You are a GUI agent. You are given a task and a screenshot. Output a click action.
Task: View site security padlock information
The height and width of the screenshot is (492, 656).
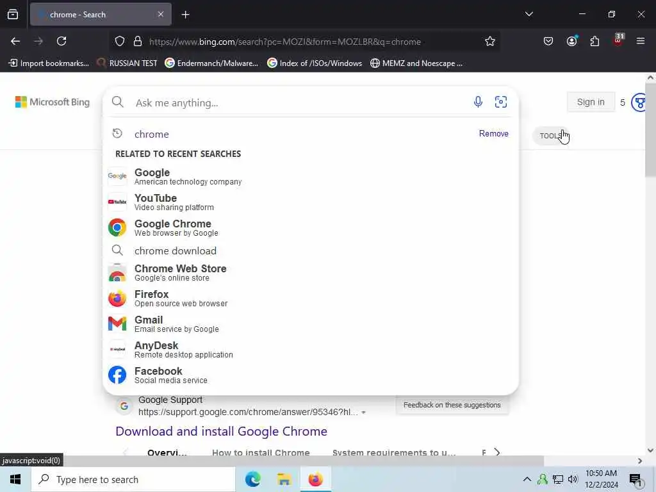pos(138,42)
